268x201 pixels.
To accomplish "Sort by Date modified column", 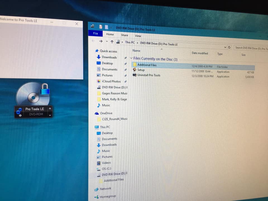I will coord(200,53).
